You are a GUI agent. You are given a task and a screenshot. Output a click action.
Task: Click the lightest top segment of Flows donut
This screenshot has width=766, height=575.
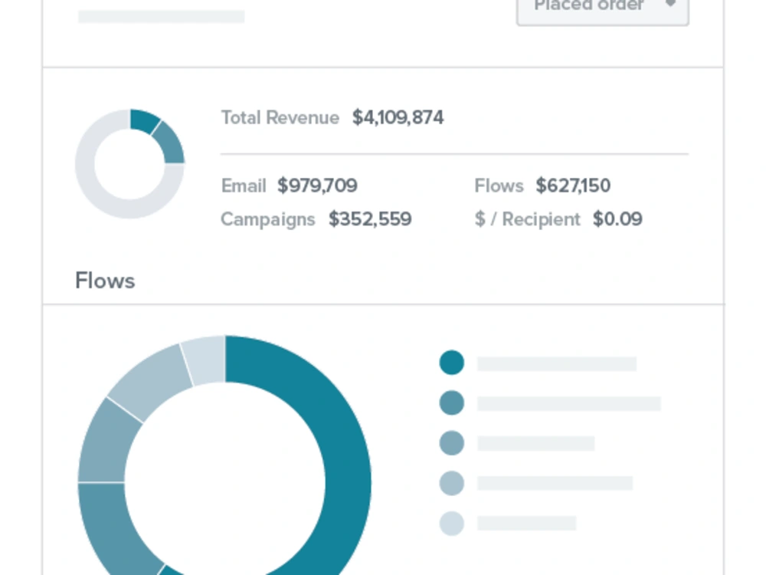(x=205, y=360)
